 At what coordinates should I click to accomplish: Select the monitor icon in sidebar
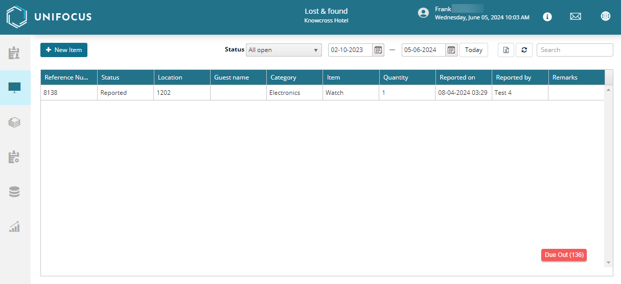[14, 88]
